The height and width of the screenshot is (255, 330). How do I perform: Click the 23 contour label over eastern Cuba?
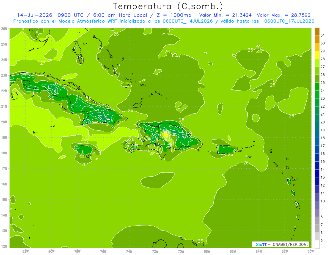104,122
